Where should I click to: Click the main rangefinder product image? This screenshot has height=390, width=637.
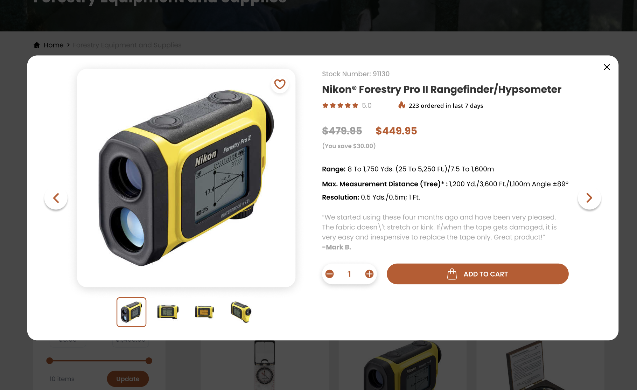(186, 178)
